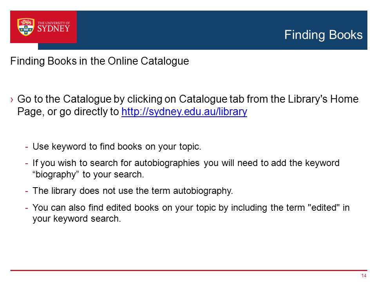The image size is (376, 282).
Task: Click the dash bullet before Use keyword
Action: (x=27, y=147)
